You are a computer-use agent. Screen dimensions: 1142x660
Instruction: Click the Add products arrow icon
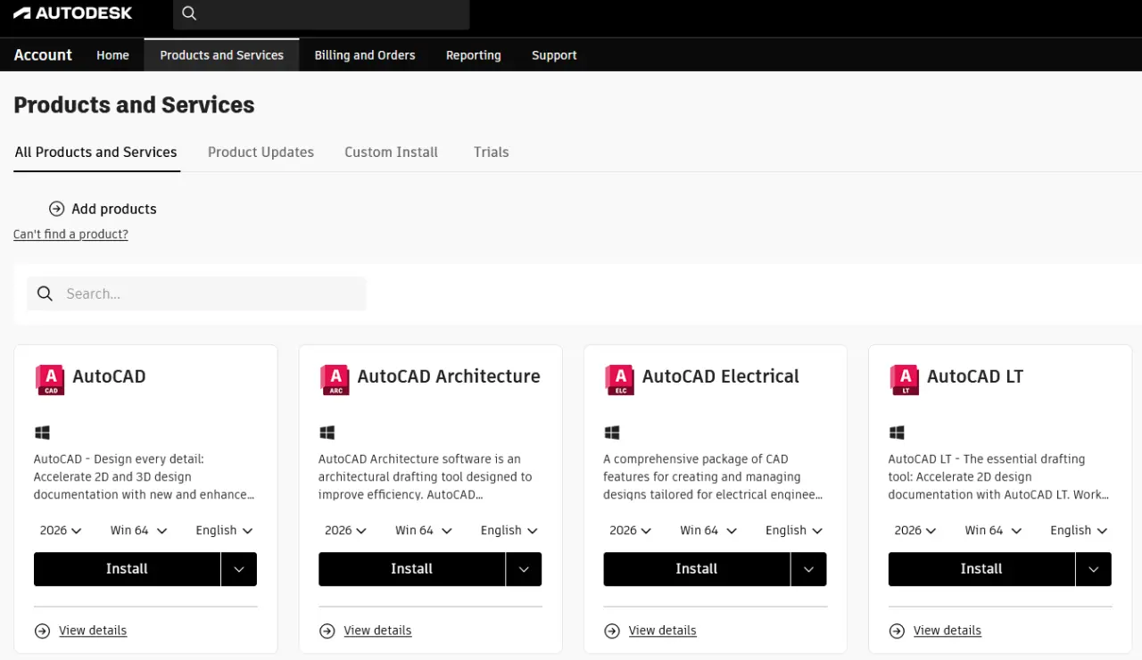(x=56, y=209)
